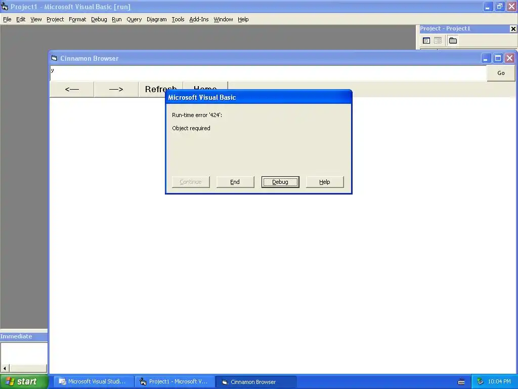Select Cinnamon Browser taskbar button
518x389 pixels.
pos(256,382)
